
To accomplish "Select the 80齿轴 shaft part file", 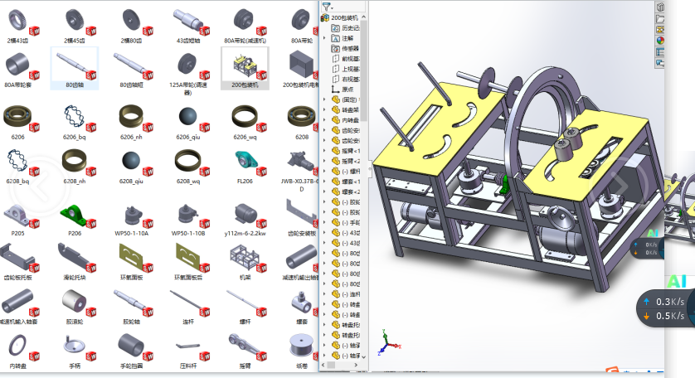I will point(75,69).
